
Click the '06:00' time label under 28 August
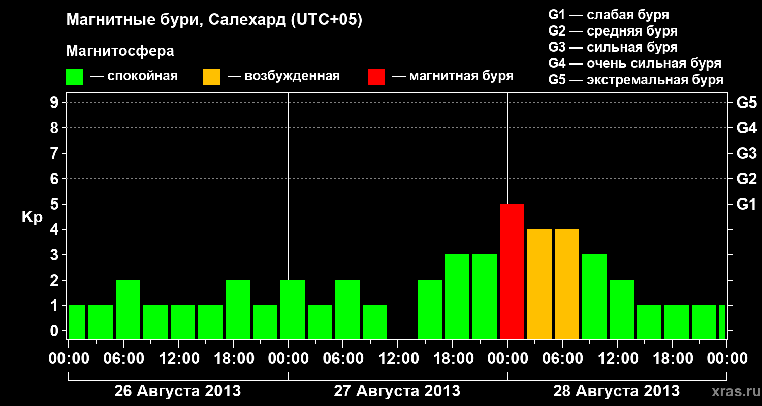pyautogui.click(x=562, y=359)
